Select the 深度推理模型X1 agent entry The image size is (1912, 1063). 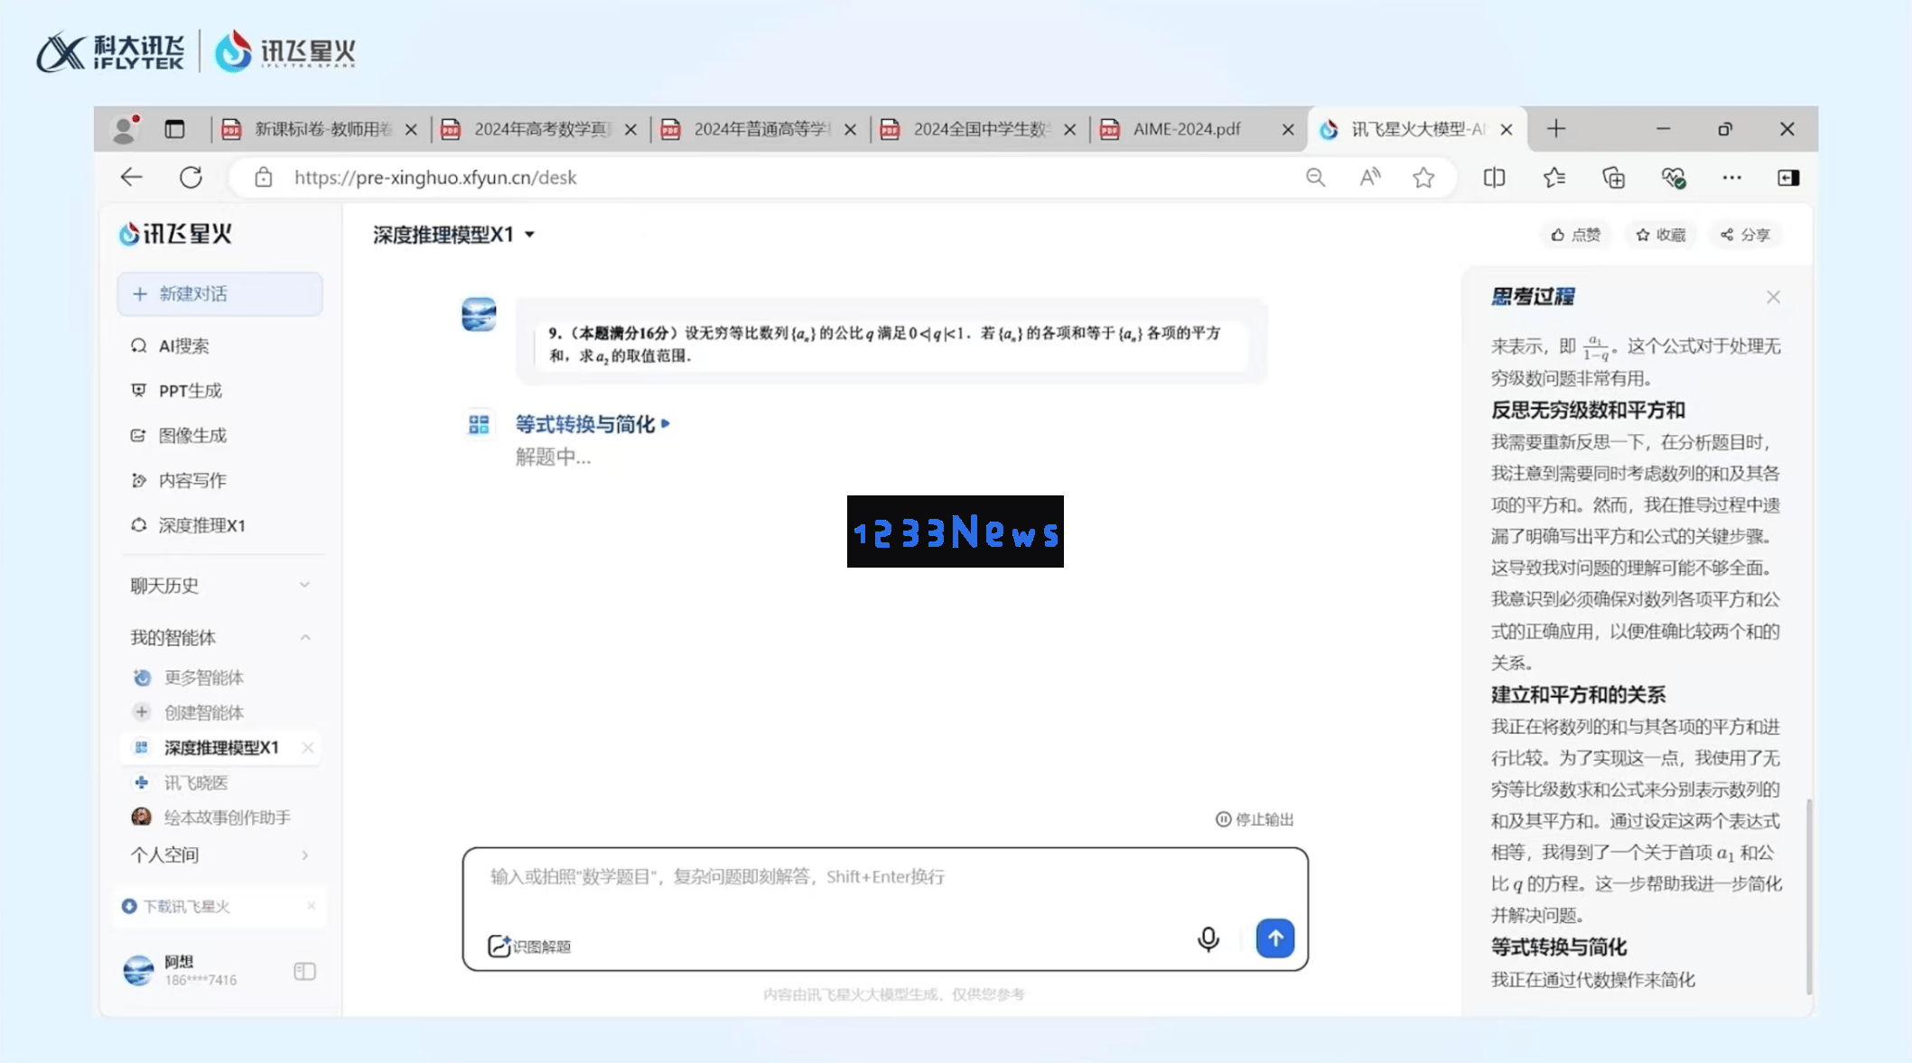click(x=219, y=748)
